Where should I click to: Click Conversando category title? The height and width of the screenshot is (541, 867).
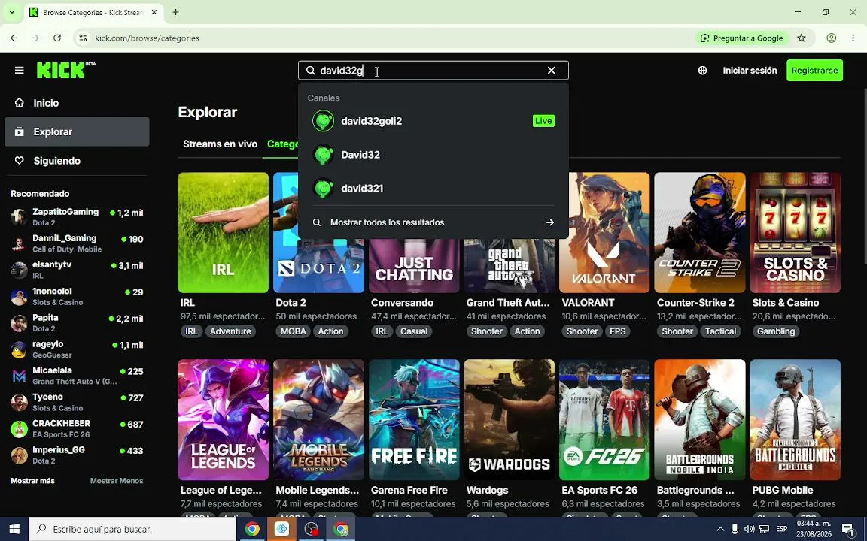click(x=402, y=303)
